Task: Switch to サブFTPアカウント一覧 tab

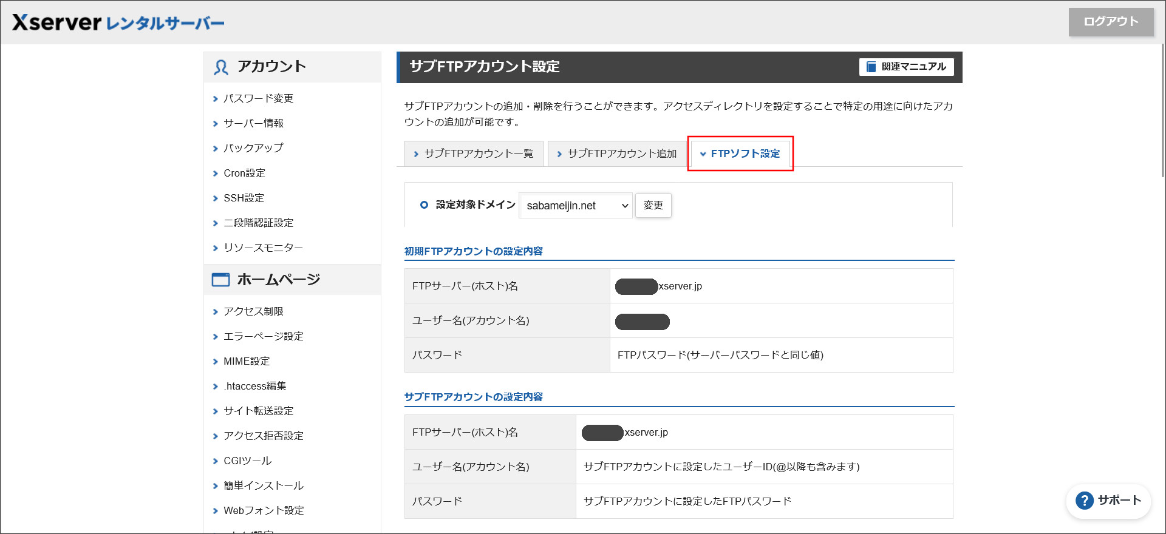Action: [x=474, y=154]
